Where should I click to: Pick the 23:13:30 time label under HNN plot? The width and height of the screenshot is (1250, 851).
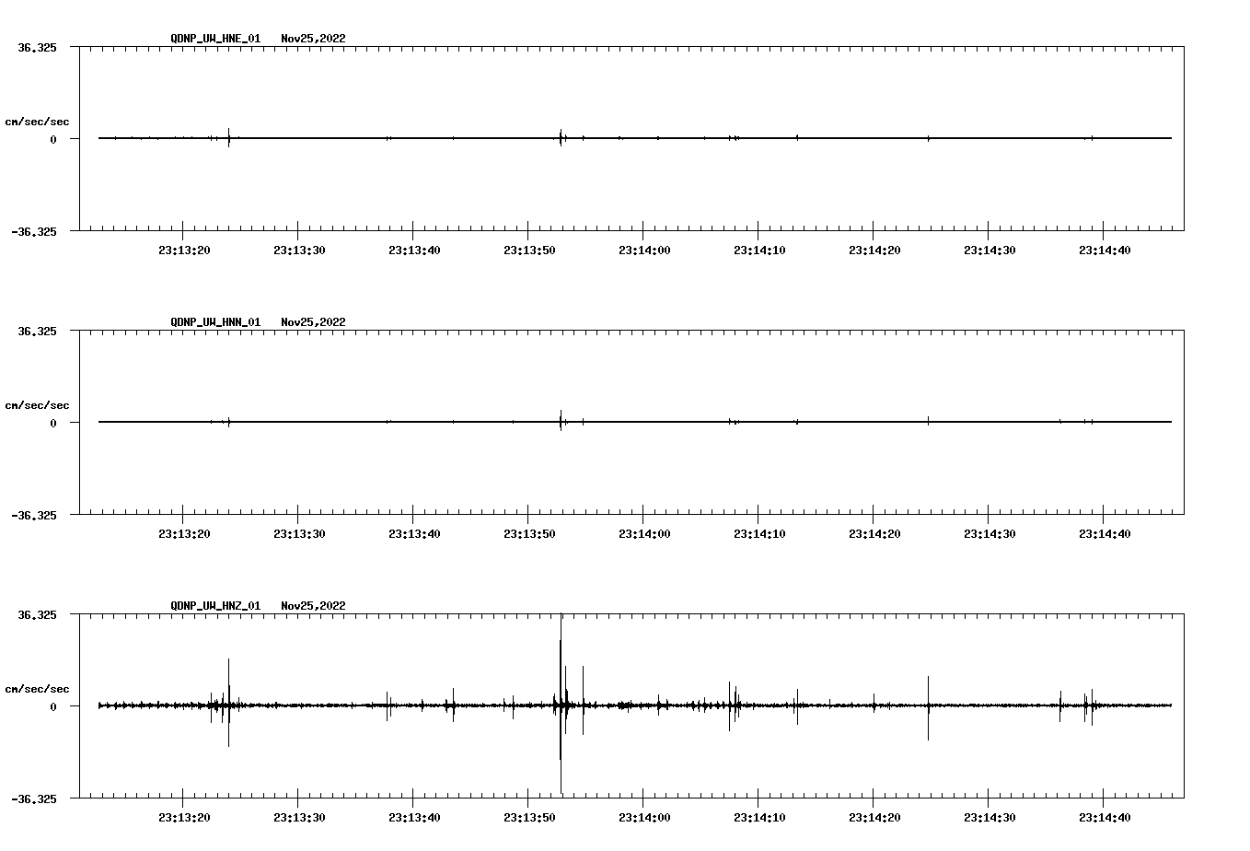tap(298, 533)
